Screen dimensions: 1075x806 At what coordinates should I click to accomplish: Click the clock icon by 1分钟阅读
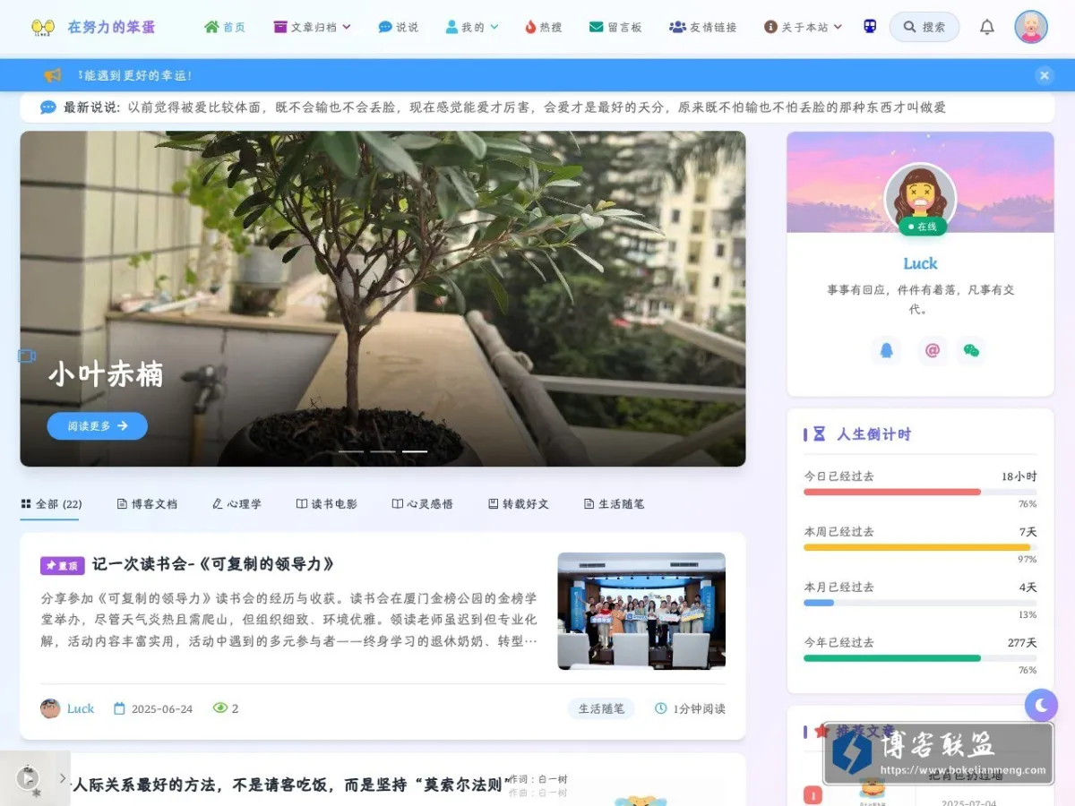pyautogui.click(x=661, y=708)
